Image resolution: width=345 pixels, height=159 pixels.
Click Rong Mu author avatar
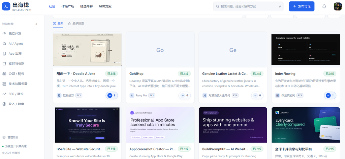click(x=132, y=96)
